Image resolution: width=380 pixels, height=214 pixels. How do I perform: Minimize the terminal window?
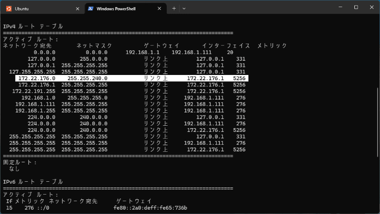point(341,7)
